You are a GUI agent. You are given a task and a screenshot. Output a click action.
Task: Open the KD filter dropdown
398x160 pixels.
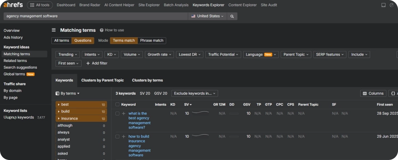tap(112, 54)
